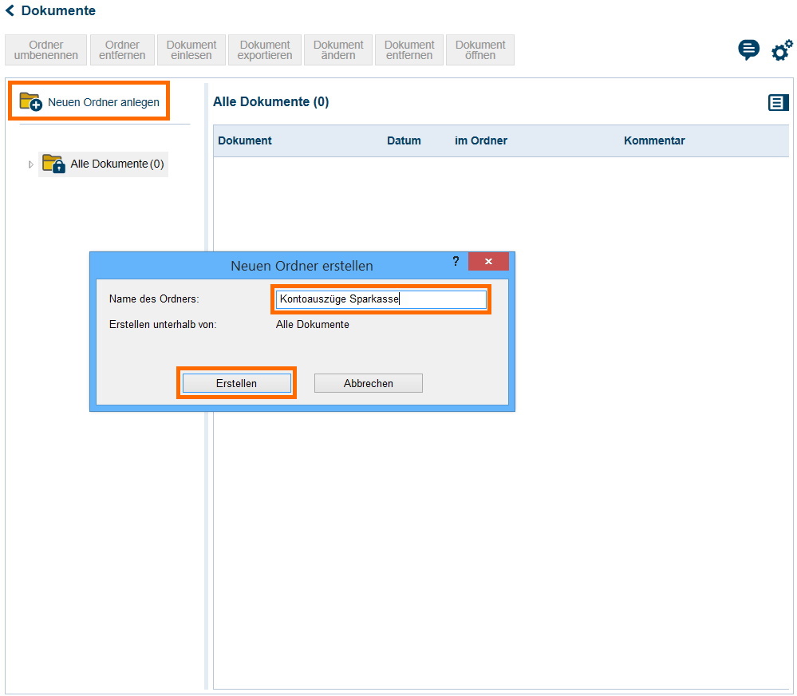Click Ordner umbenennen in the toolbar
The image size is (797, 696).
[46, 50]
